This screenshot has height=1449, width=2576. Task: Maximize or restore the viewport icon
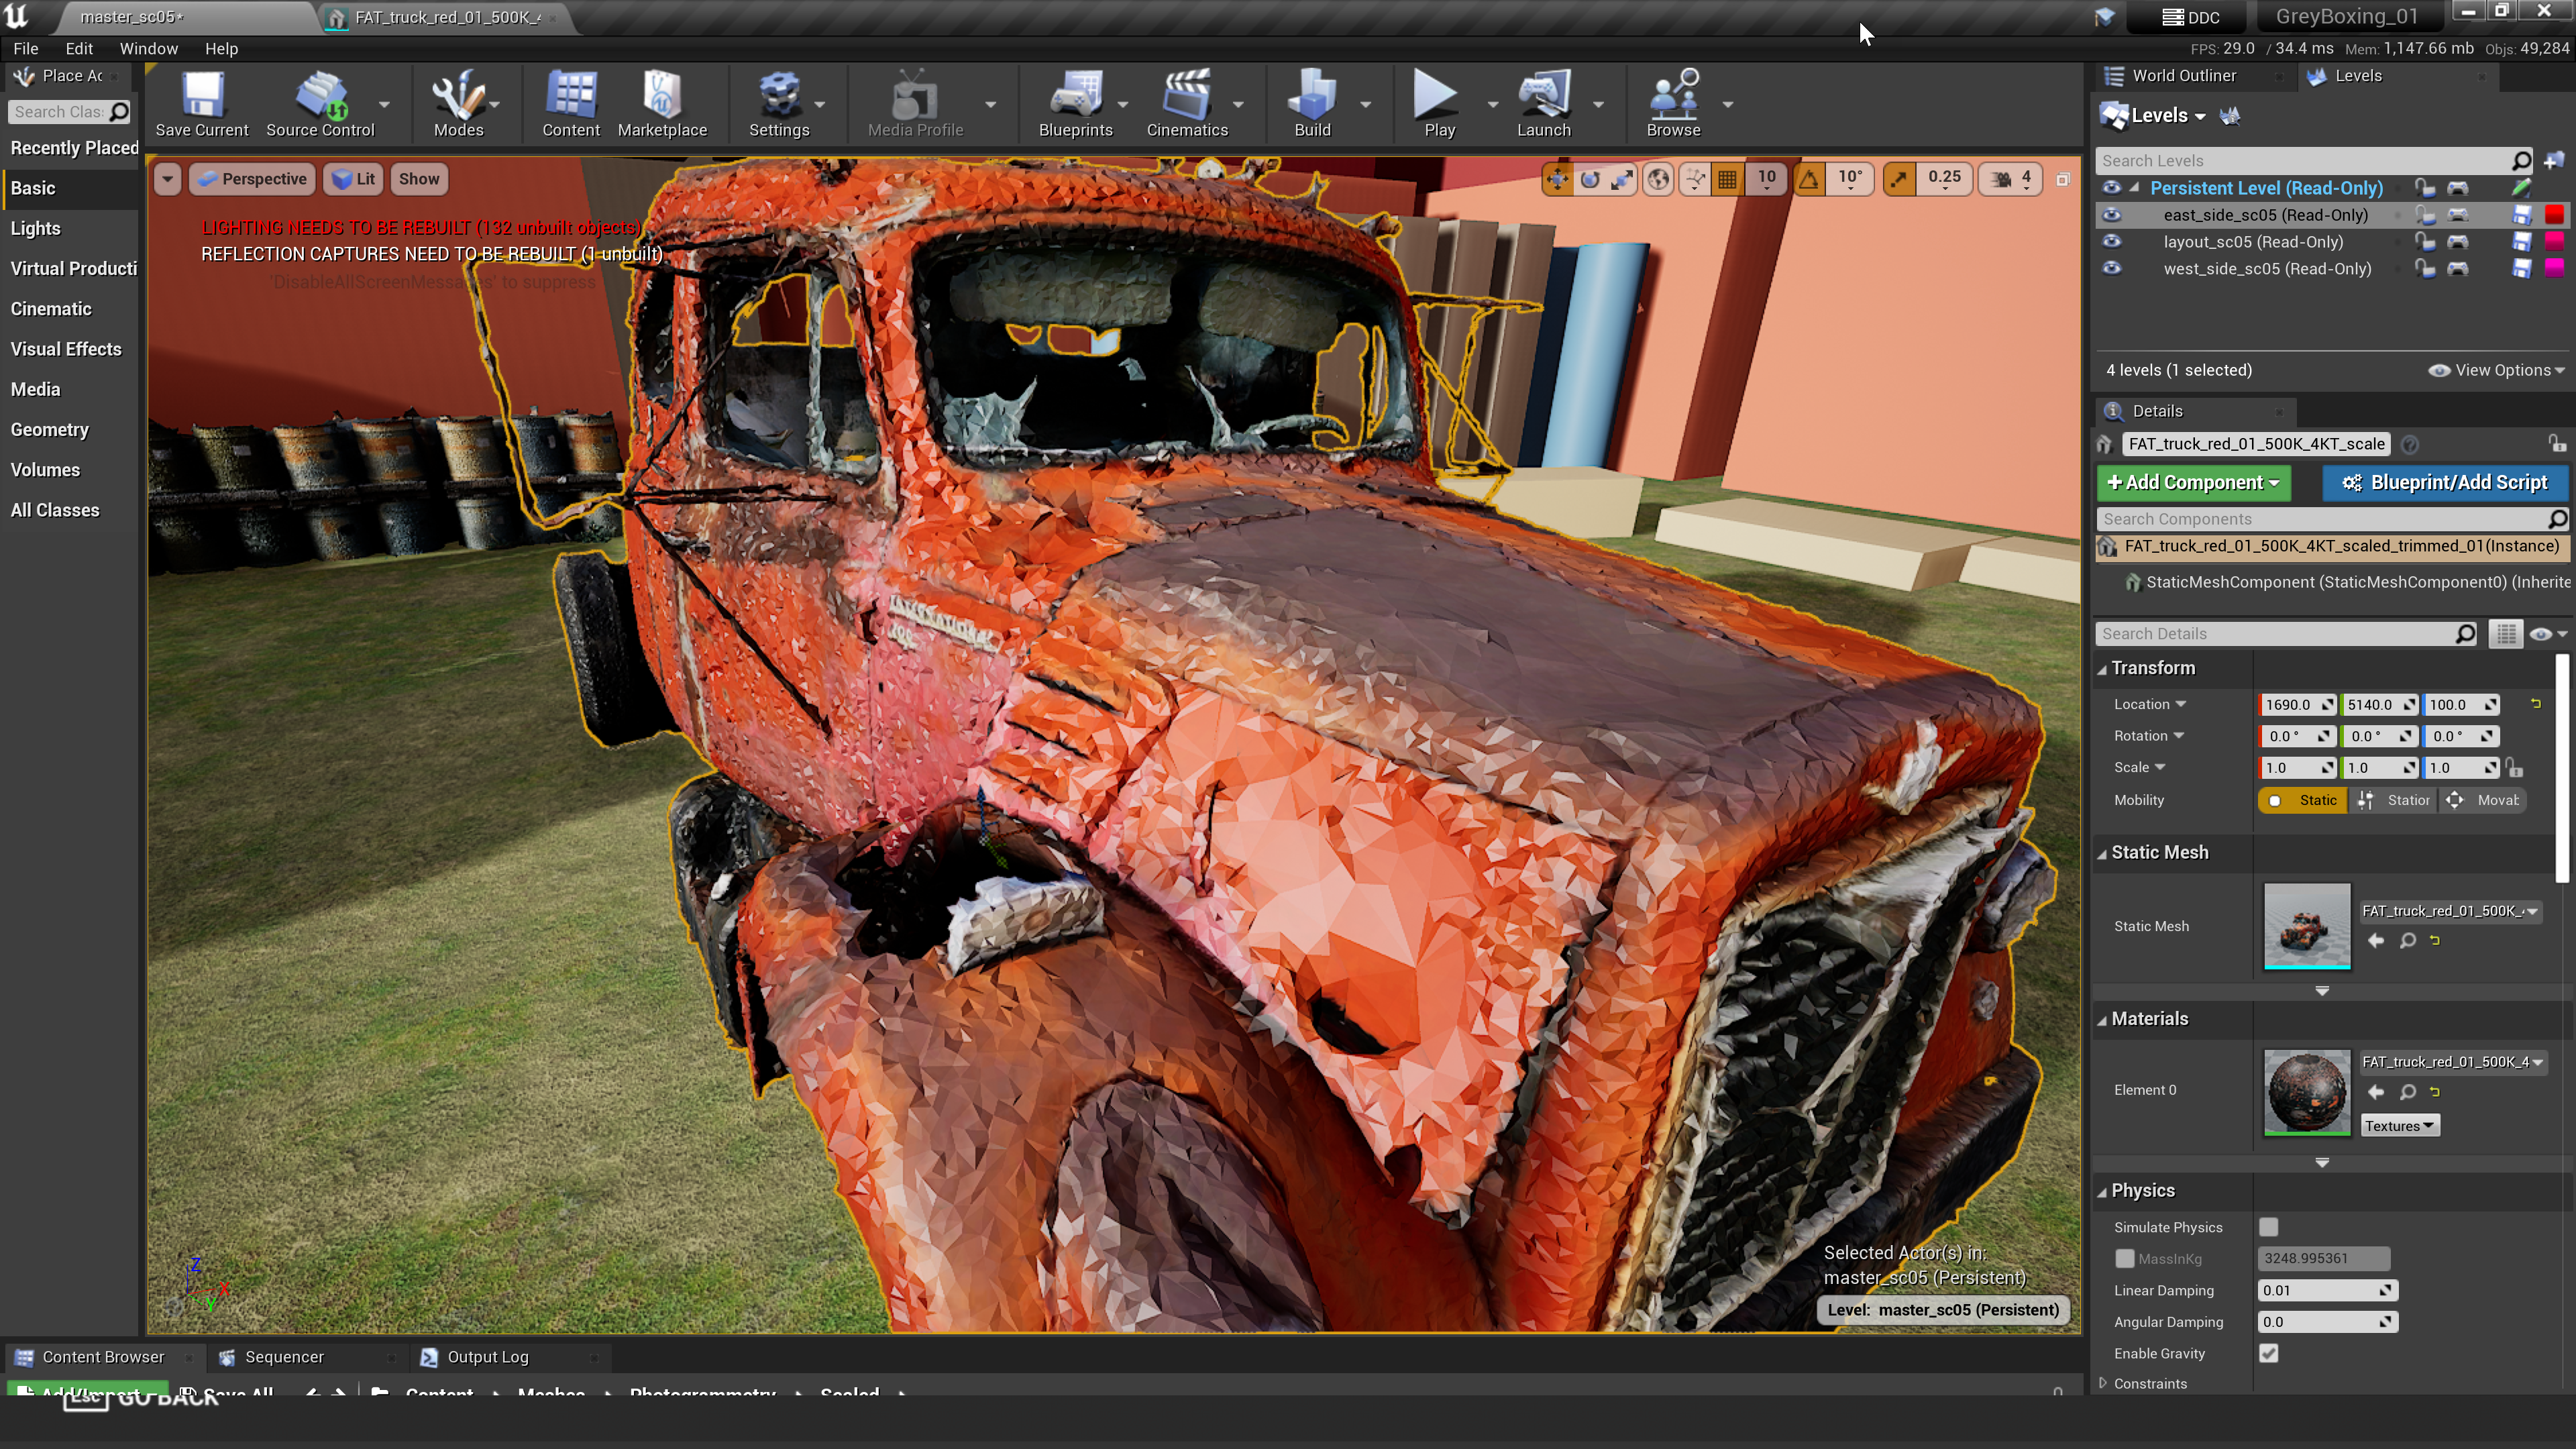(x=2062, y=180)
